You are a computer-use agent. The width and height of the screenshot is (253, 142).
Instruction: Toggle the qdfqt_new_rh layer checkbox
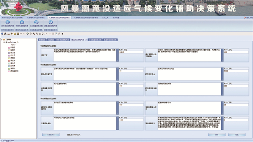click(x=7, y=42)
